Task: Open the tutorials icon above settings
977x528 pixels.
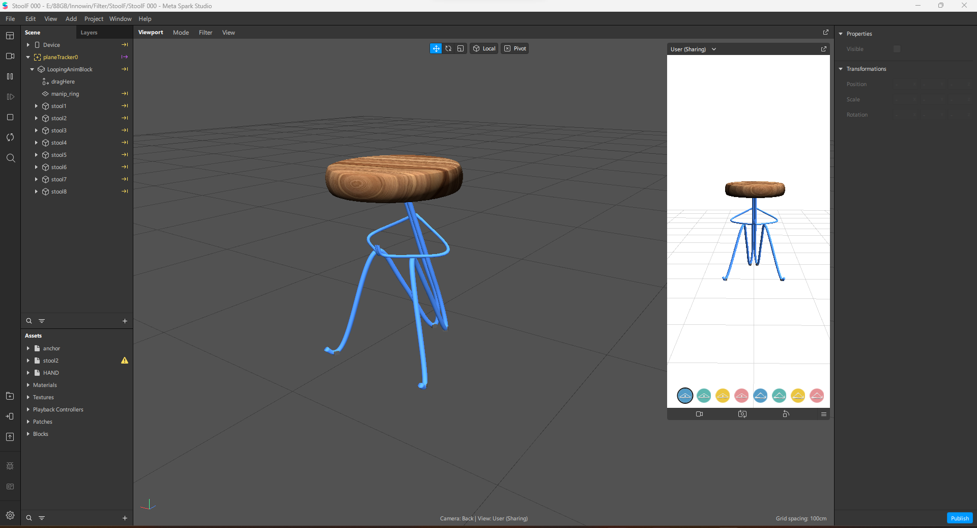Action: click(x=10, y=487)
